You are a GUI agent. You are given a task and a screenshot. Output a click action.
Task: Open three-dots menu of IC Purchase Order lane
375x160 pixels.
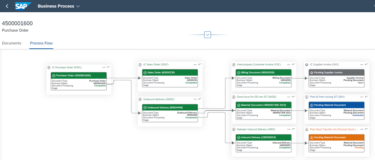click(104, 68)
